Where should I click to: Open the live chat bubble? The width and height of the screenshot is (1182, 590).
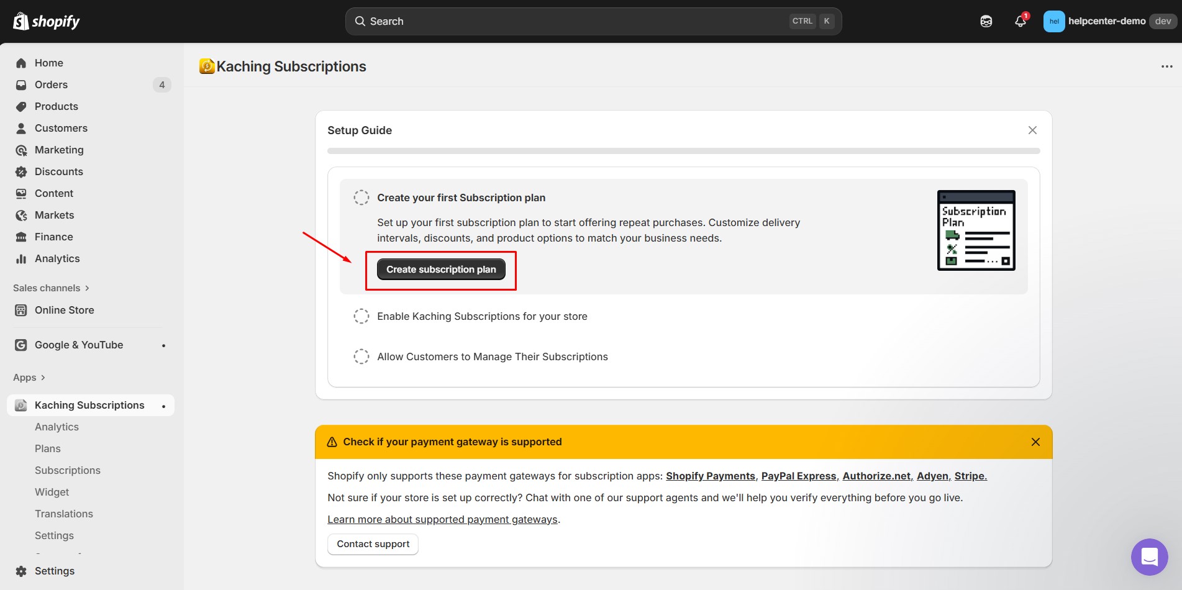pyautogui.click(x=1149, y=557)
